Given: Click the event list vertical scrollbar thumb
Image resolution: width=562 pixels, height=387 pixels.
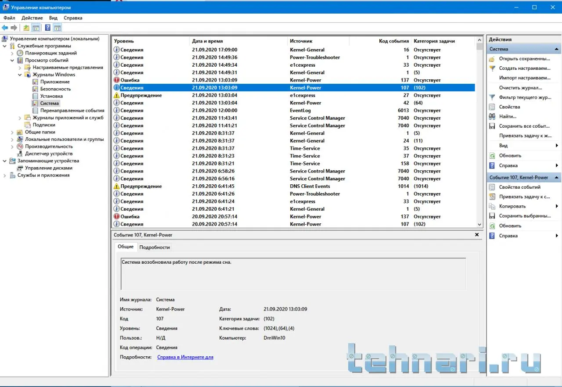Looking at the screenshot, I should click(x=479, y=47).
